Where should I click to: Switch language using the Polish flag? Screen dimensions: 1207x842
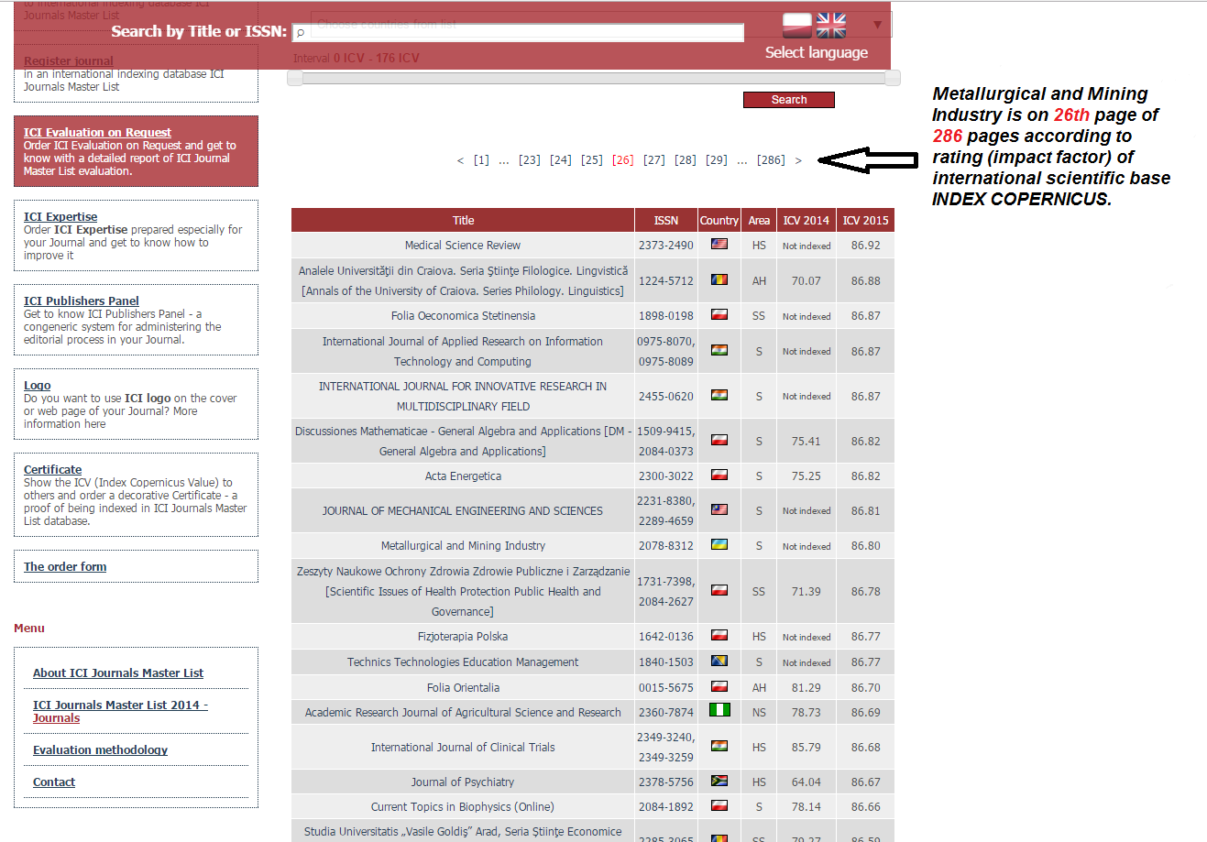click(796, 25)
